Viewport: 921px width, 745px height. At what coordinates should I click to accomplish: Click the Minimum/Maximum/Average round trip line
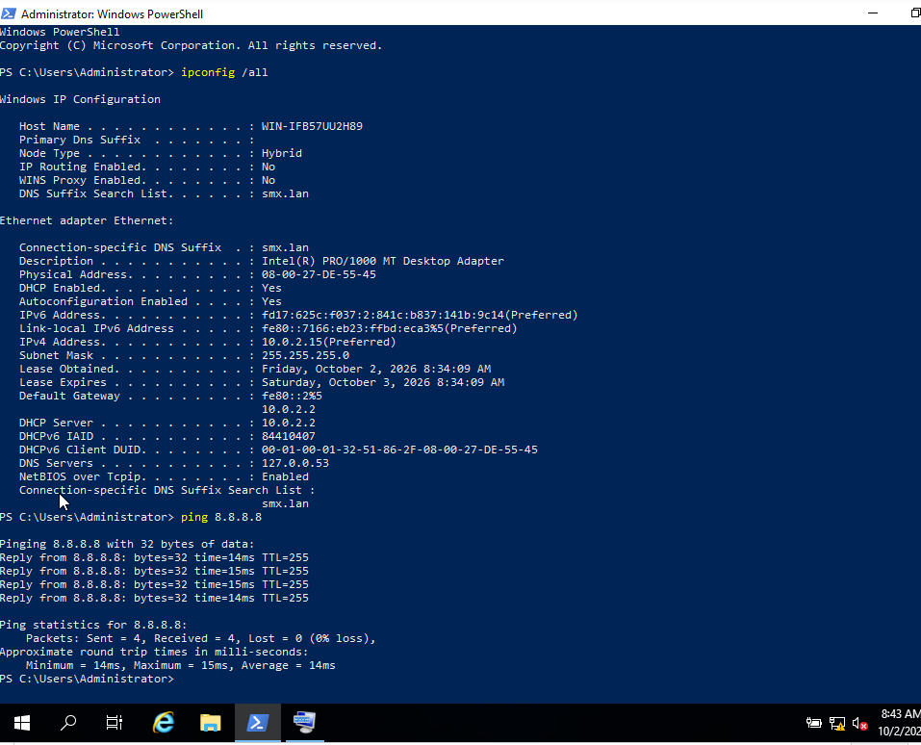pos(181,666)
